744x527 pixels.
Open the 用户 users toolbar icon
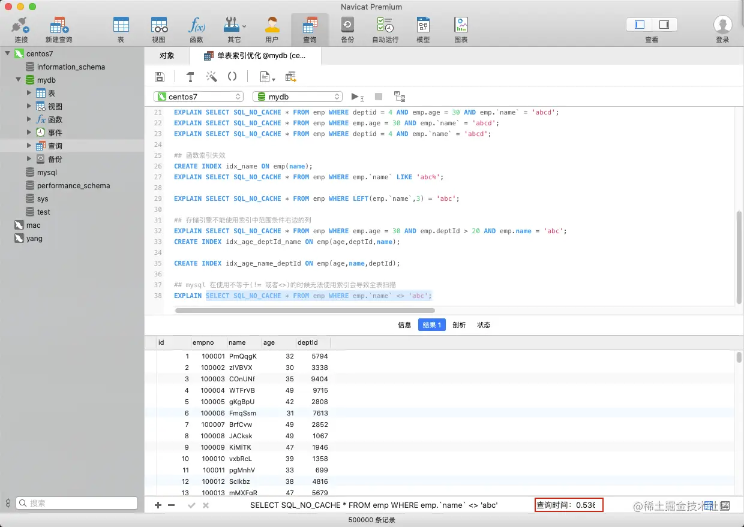[x=272, y=30]
